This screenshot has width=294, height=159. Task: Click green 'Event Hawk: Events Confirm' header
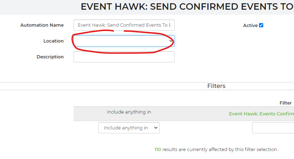(x=261, y=114)
